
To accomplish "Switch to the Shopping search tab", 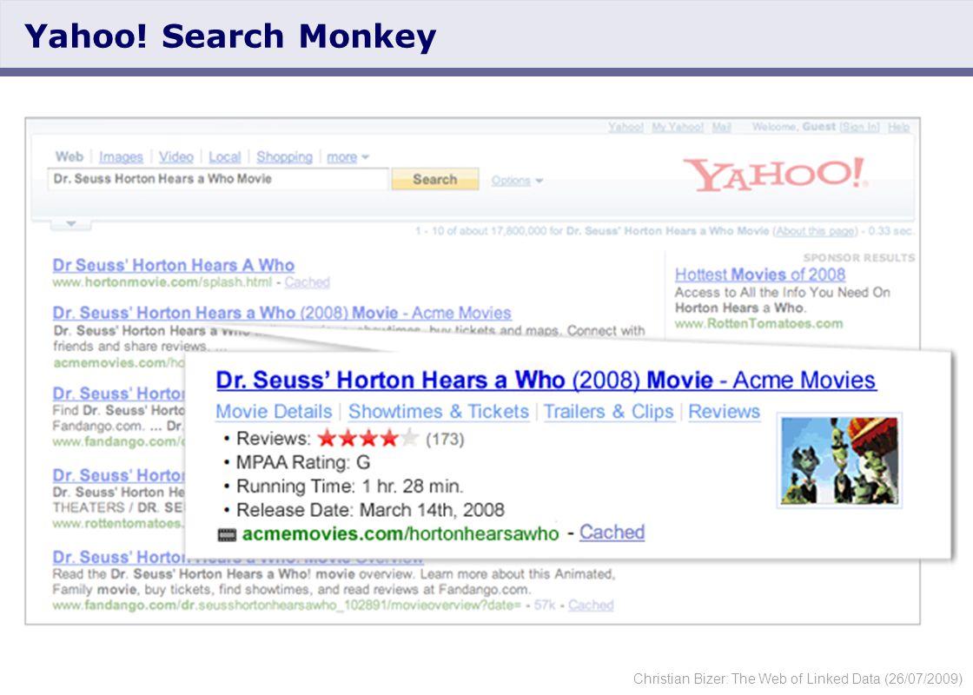I will [285, 157].
